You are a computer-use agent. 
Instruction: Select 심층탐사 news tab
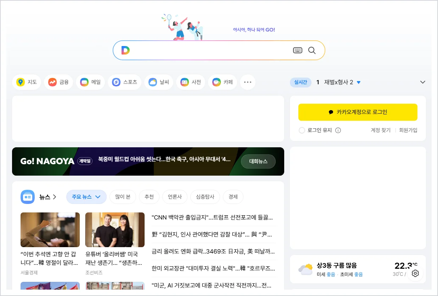tap(205, 197)
